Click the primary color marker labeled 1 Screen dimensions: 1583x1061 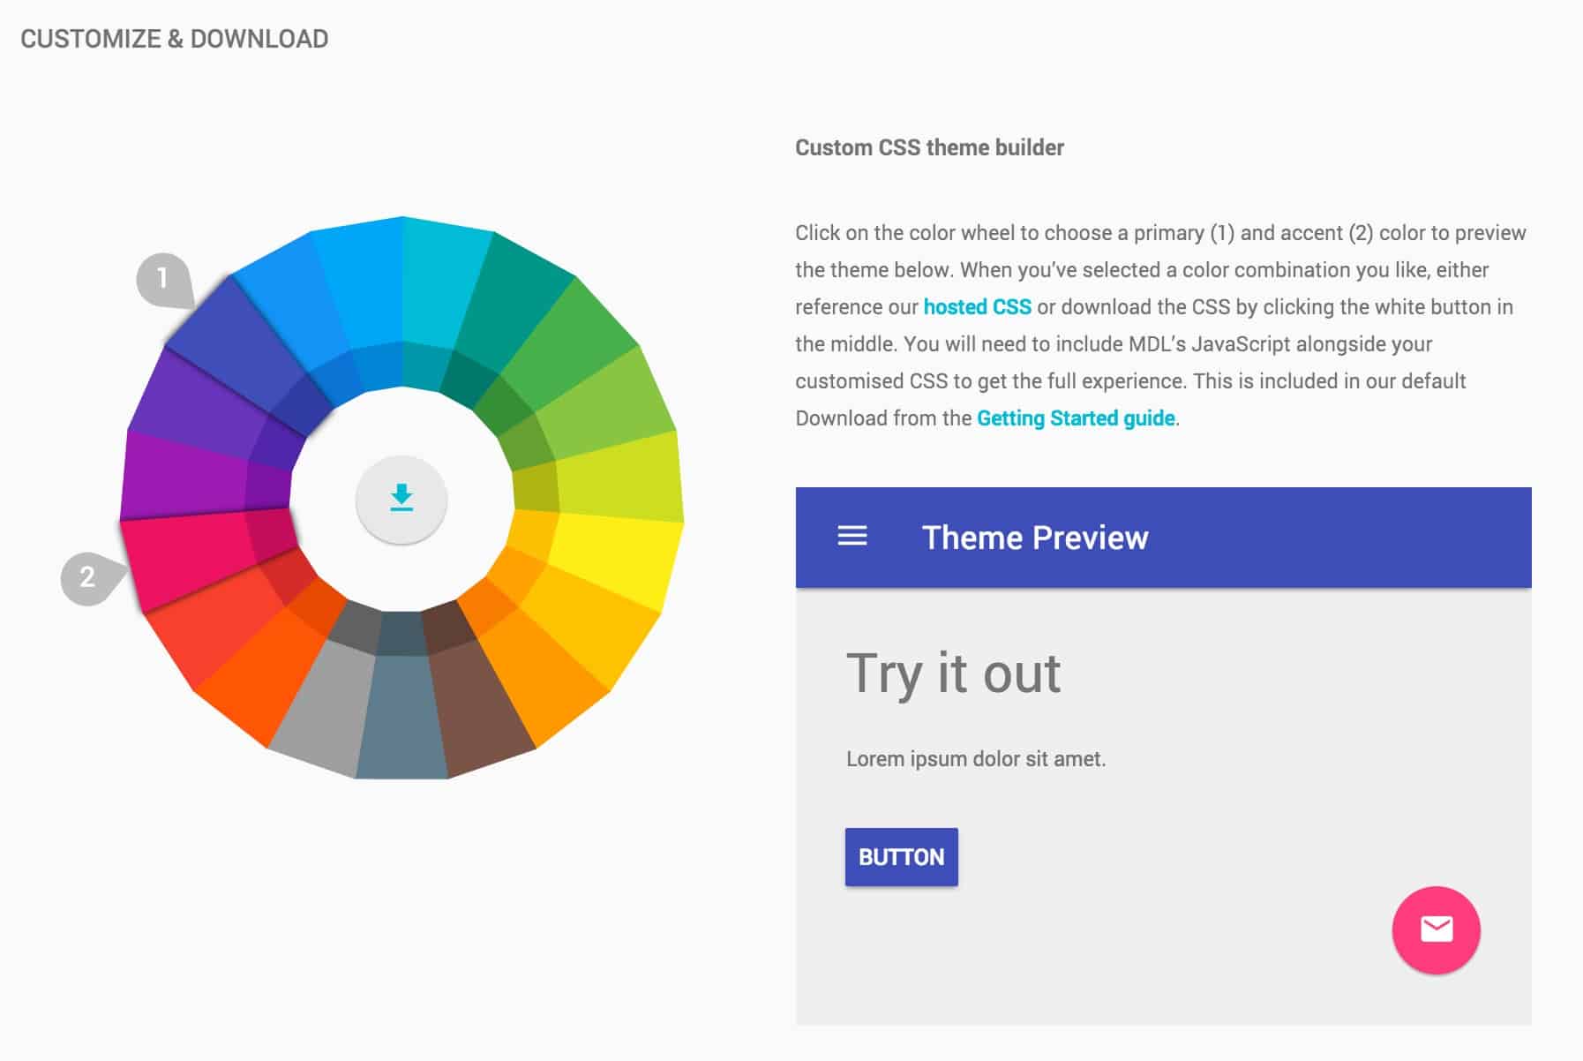point(161,276)
